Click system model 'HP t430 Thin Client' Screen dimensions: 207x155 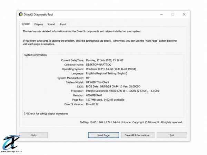coord(98,82)
